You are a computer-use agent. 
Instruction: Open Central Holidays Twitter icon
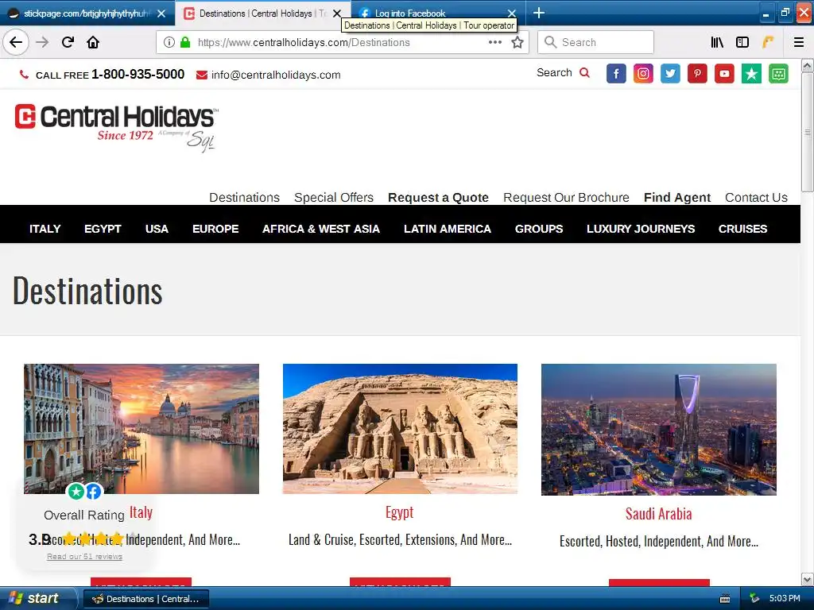[670, 74]
